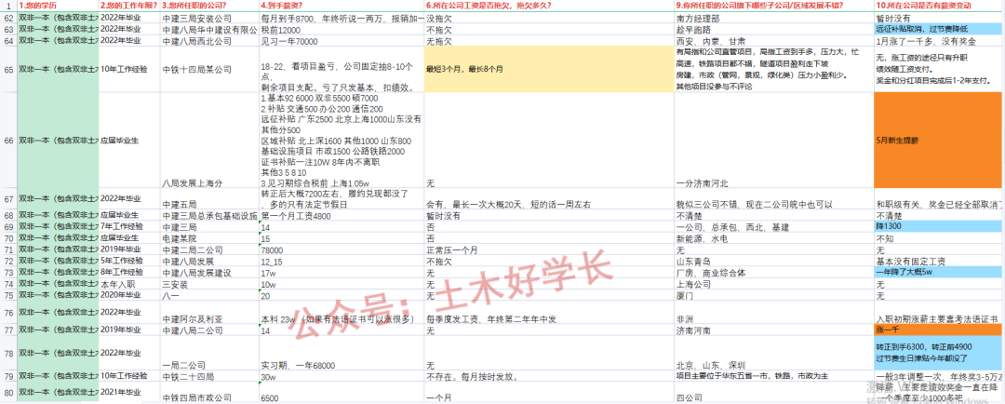
Task: Select row header number 62
Action: tap(8, 18)
